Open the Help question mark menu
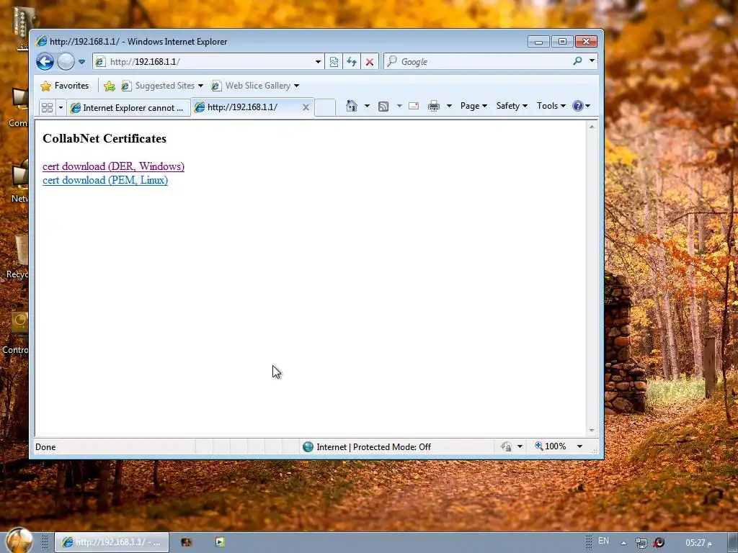Image resolution: width=738 pixels, height=553 pixels. point(582,106)
